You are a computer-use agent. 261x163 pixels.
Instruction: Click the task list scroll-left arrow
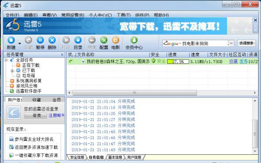pyautogui.click(x=69, y=93)
